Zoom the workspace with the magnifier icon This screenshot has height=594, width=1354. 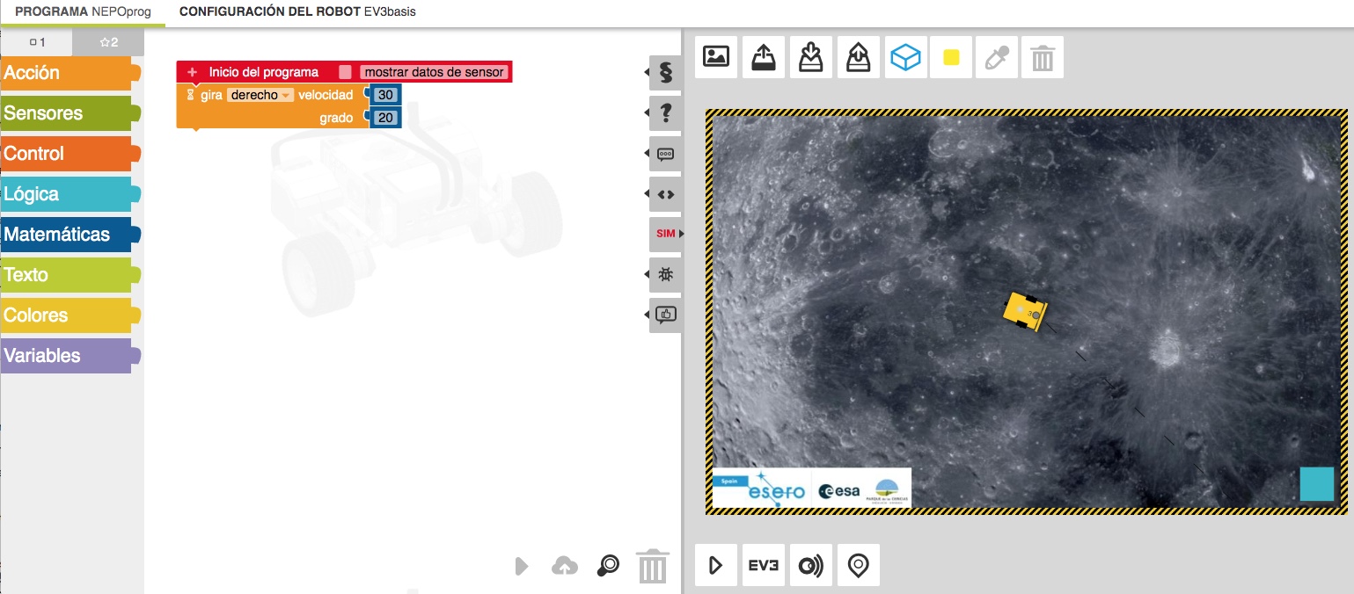(607, 566)
